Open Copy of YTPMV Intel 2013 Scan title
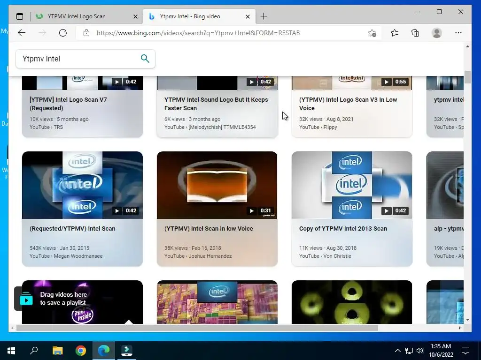The height and width of the screenshot is (360, 481). (343, 228)
